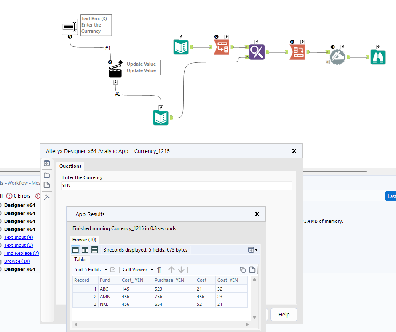Select the cell with value 523
This screenshot has width=396, height=332.
point(174,289)
